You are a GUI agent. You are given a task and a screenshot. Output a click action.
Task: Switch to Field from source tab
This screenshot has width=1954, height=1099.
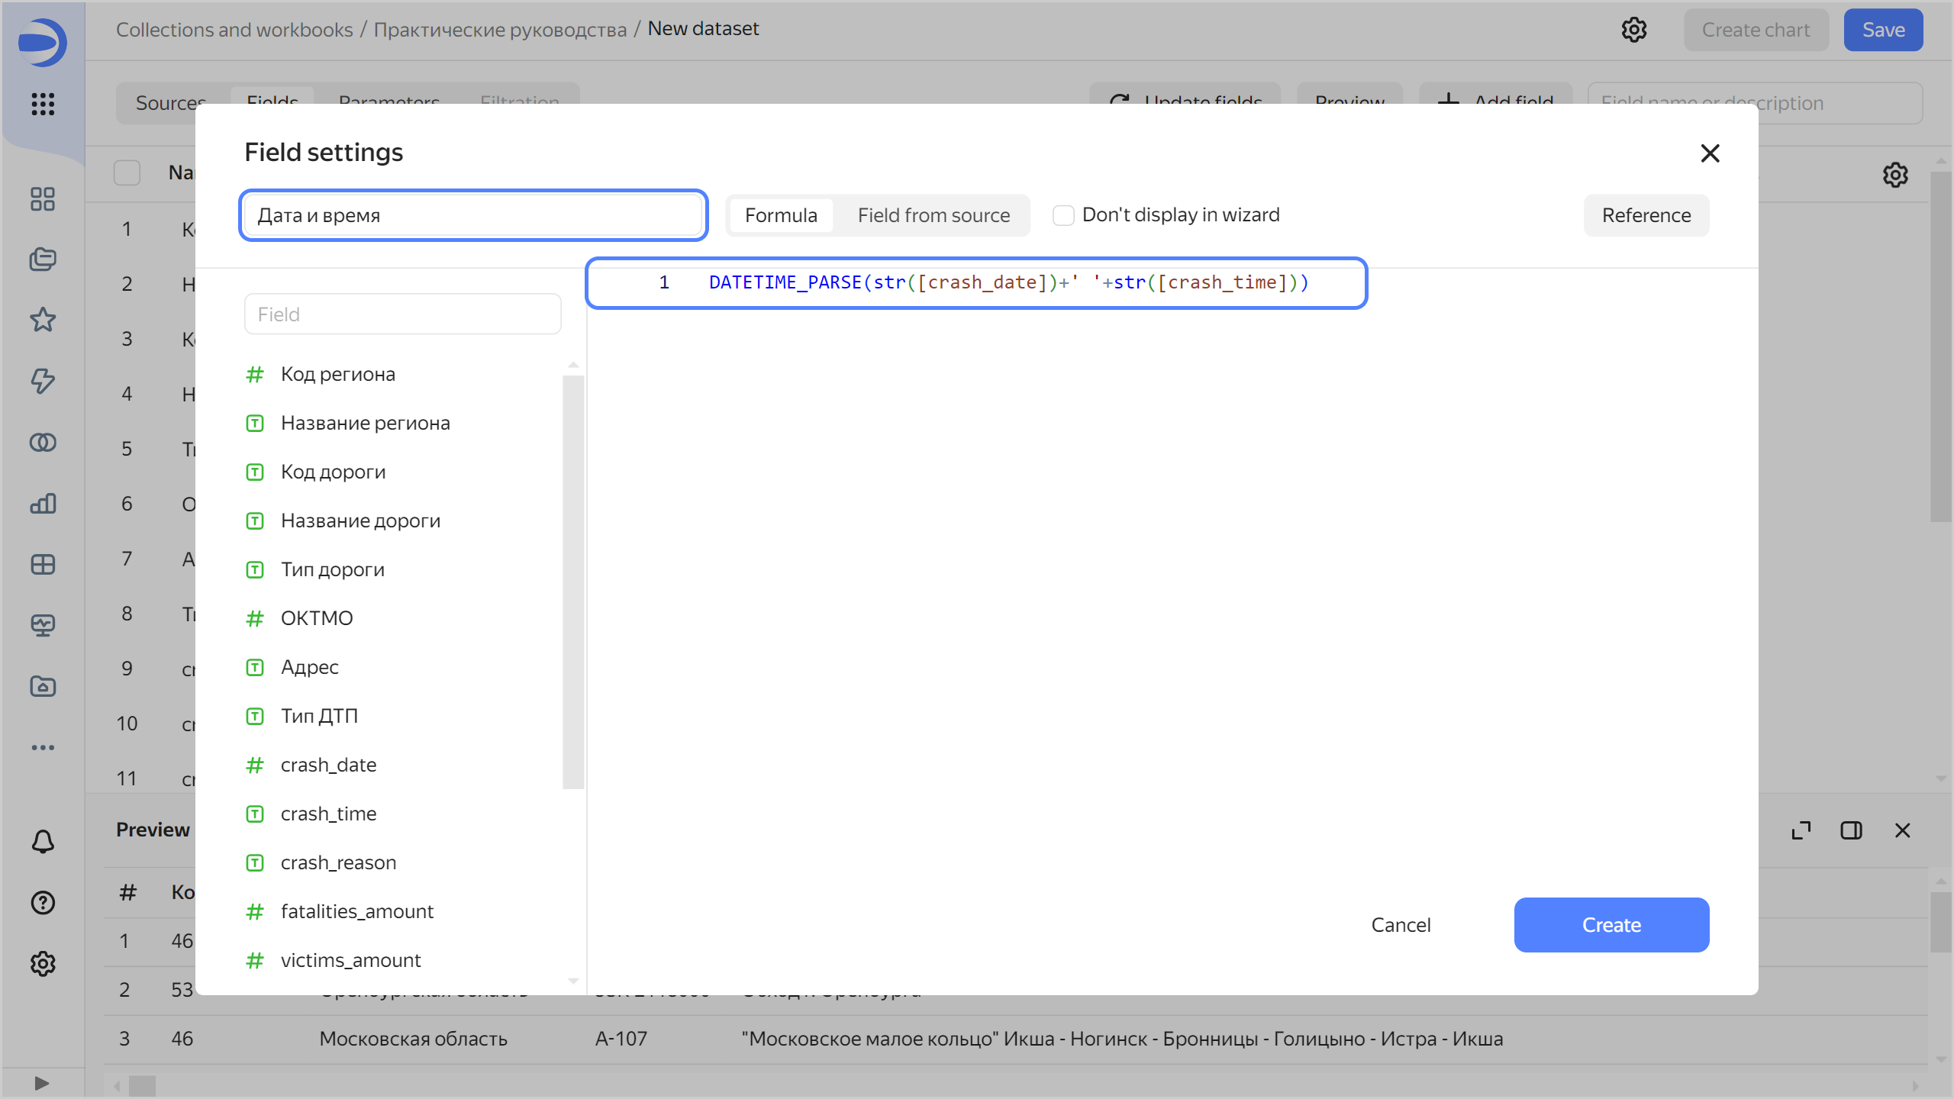[x=933, y=215]
